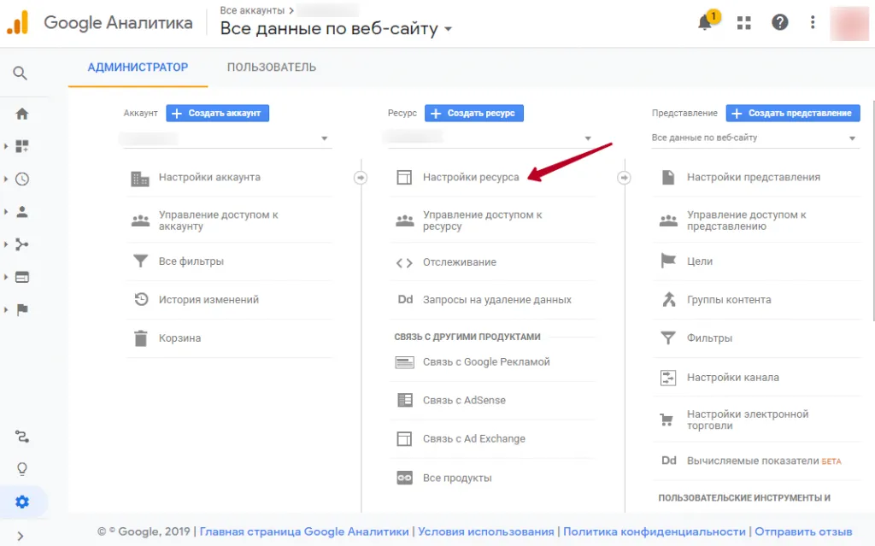This screenshot has width=875, height=546.
Task: Expand the Audience section arrow in sidebar
Action: [x=6, y=212]
